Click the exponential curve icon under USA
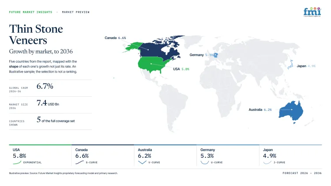 [17, 162]
